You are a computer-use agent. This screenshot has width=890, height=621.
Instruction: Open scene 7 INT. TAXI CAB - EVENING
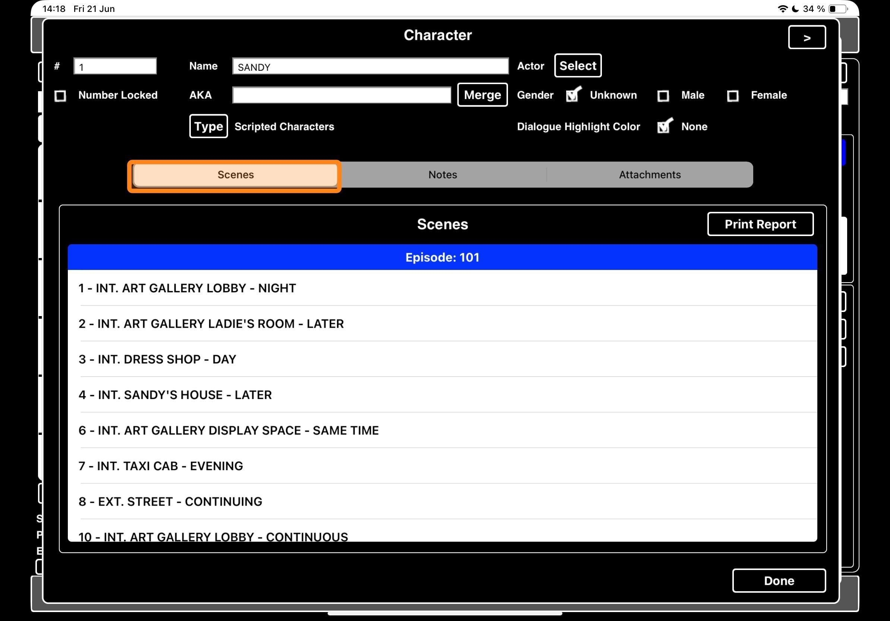pyautogui.click(x=161, y=466)
